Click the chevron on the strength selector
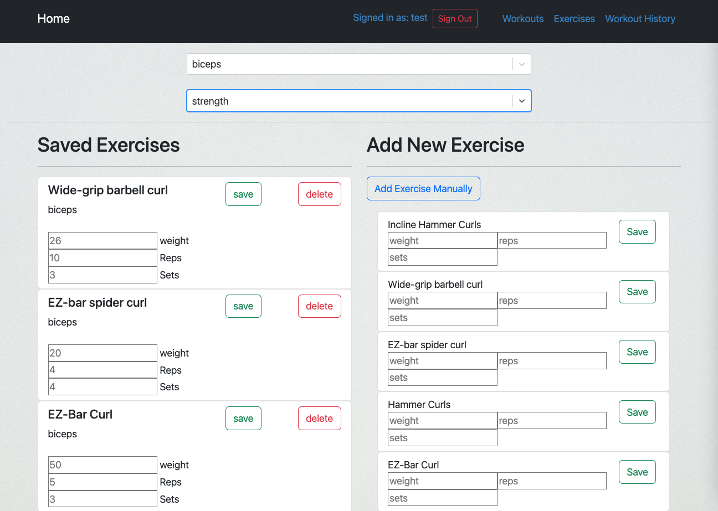Image resolution: width=718 pixels, height=511 pixels. [x=521, y=101]
